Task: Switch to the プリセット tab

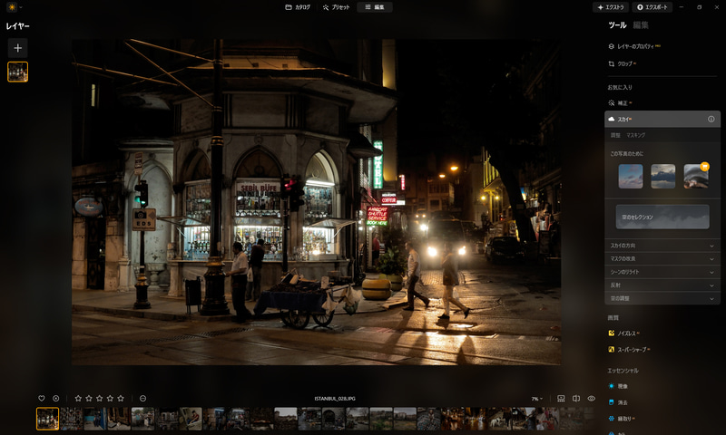Action: point(337,7)
